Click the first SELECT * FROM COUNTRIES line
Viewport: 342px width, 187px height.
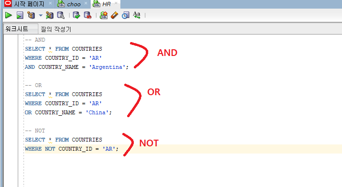[63, 49]
